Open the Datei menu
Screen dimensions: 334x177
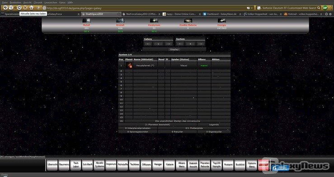[x=5, y=3]
